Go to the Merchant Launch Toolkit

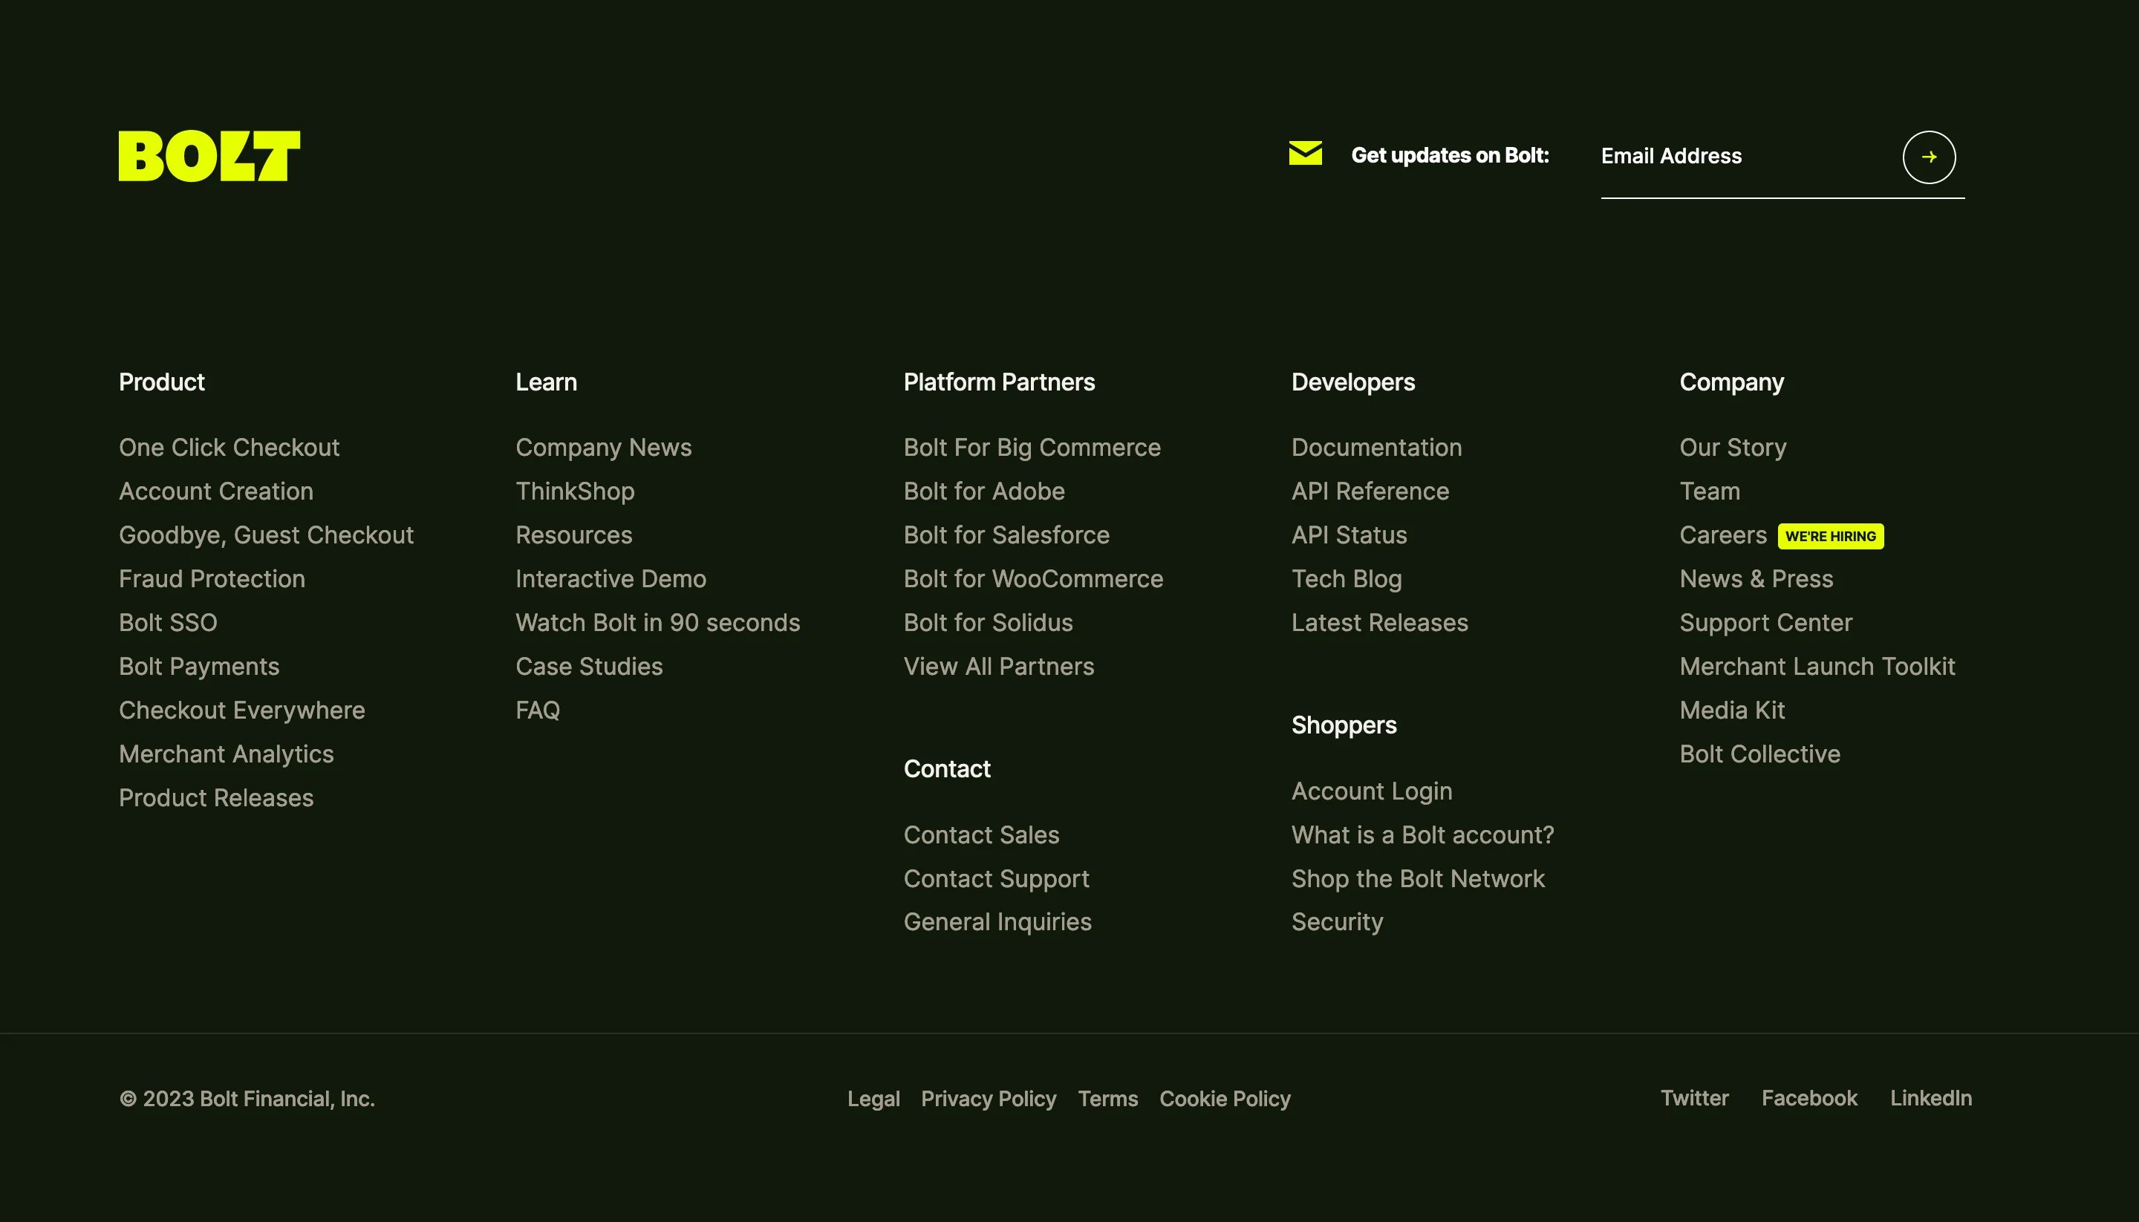pos(1817,665)
